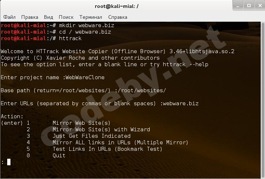Click the typed "httrack" command
265x179 pixels.
point(70,38)
